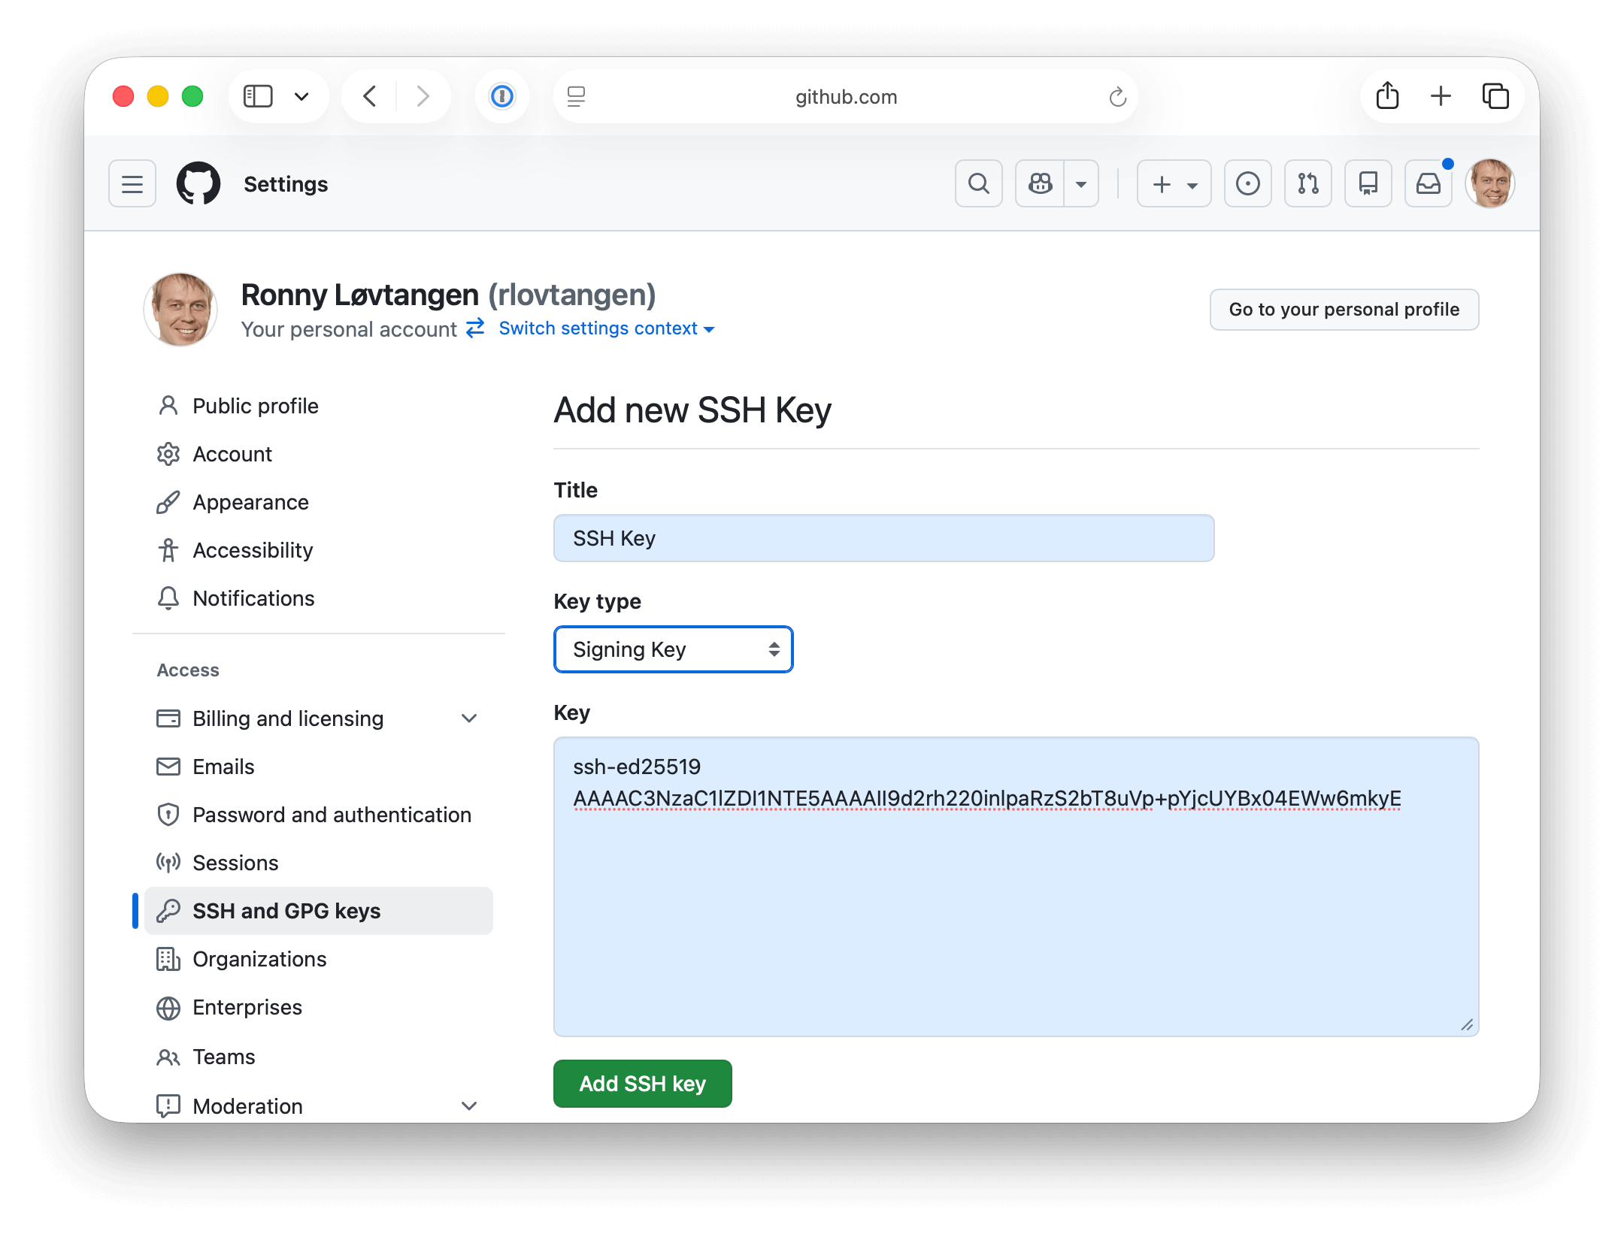The image size is (1624, 1234).
Task: Click the GitHub Octocat logo
Action: pos(198,183)
